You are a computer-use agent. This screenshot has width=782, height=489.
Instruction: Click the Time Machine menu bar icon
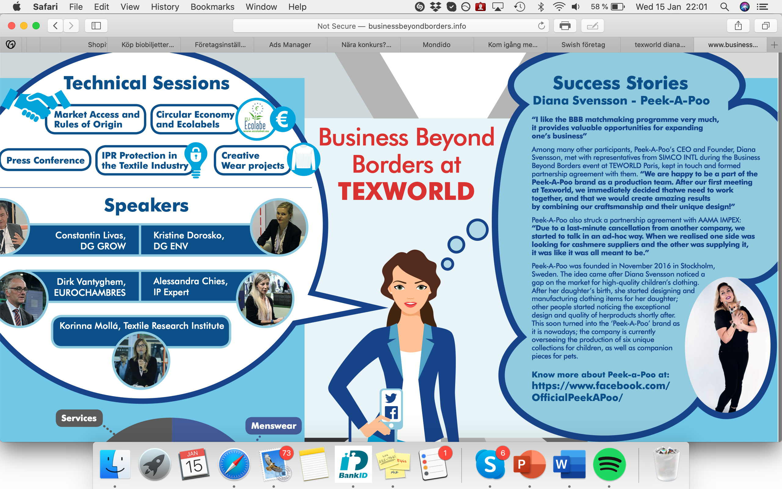point(519,7)
